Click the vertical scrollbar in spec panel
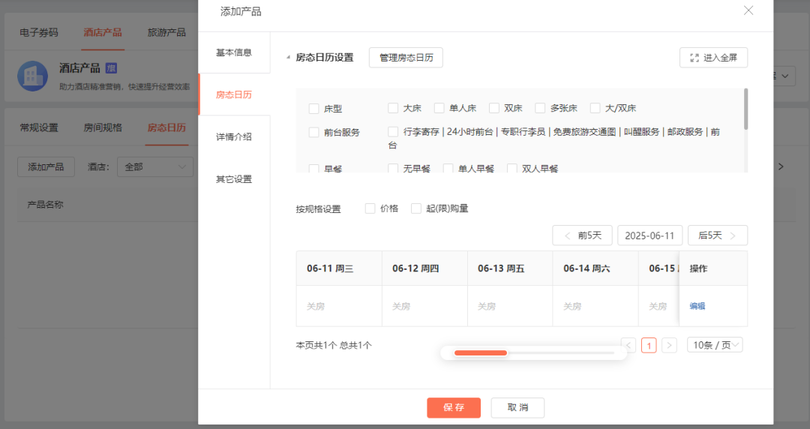The width and height of the screenshot is (810, 429). click(x=745, y=109)
